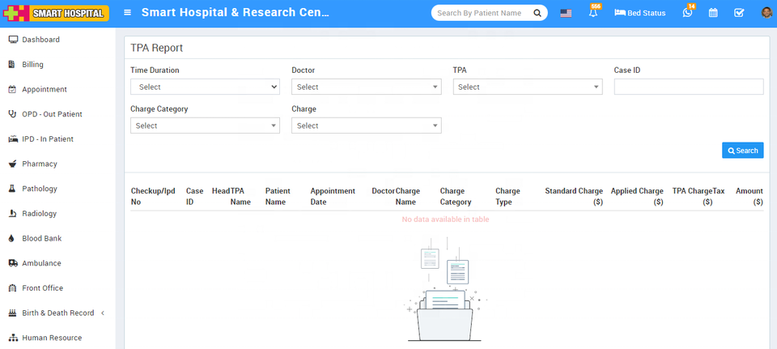Click the hamburger menu toggle icon
777x349 pixels.
[x=128, y=13]
